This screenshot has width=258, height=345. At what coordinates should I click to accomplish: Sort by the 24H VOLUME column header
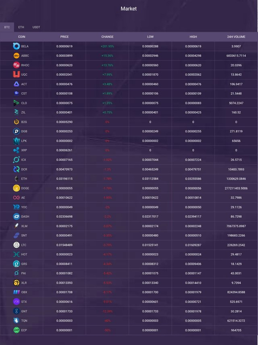[x=236, y=37]
